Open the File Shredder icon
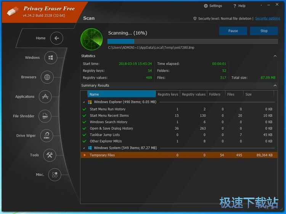Viewport: 286px width, 214px height. click(45, 116)
